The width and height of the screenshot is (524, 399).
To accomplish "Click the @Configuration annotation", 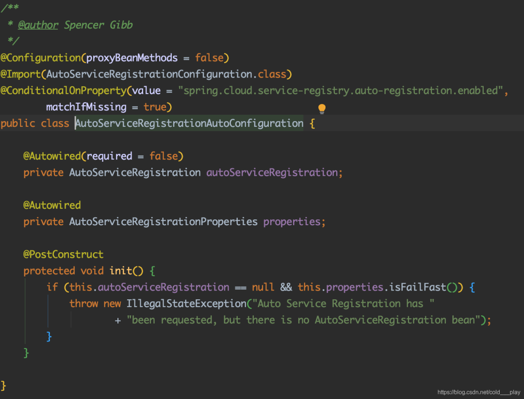I will [41, 58].
